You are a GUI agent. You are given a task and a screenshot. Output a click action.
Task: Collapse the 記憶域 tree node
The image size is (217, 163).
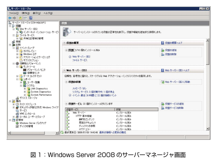tap(10, 120)
